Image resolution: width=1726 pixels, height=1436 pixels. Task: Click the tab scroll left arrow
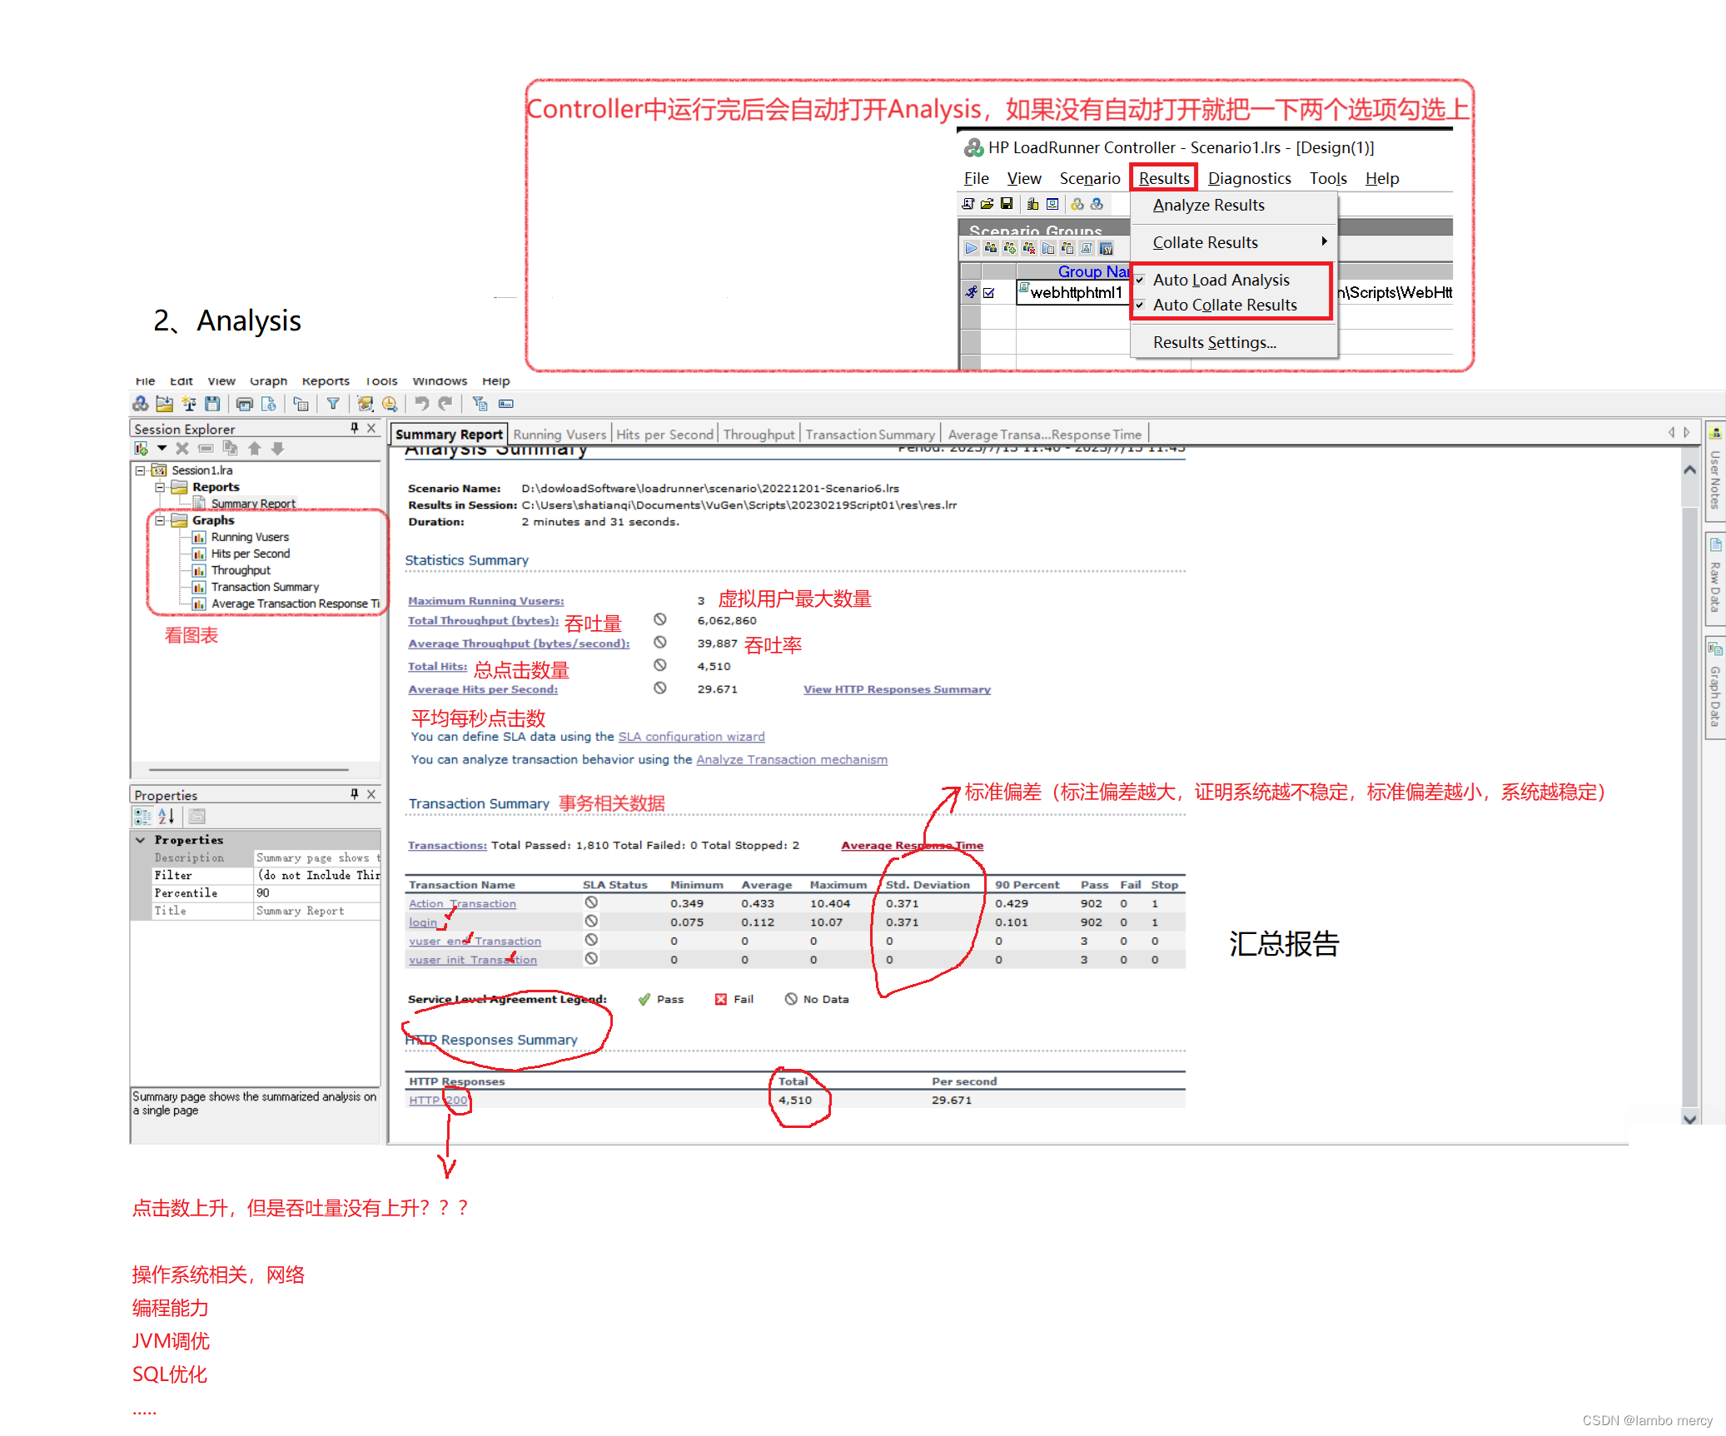click(1671, 432)
